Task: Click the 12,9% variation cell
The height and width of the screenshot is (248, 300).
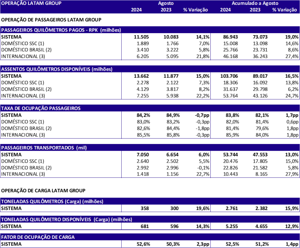Action: coord(292,226)
